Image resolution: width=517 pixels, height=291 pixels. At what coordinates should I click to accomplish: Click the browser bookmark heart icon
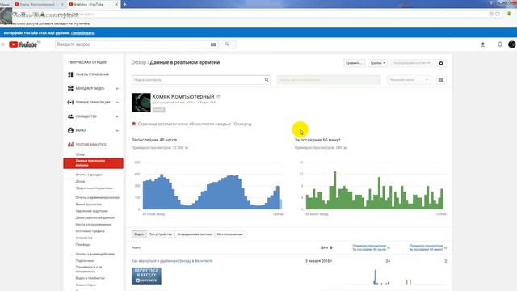click(x=498, y=14)
